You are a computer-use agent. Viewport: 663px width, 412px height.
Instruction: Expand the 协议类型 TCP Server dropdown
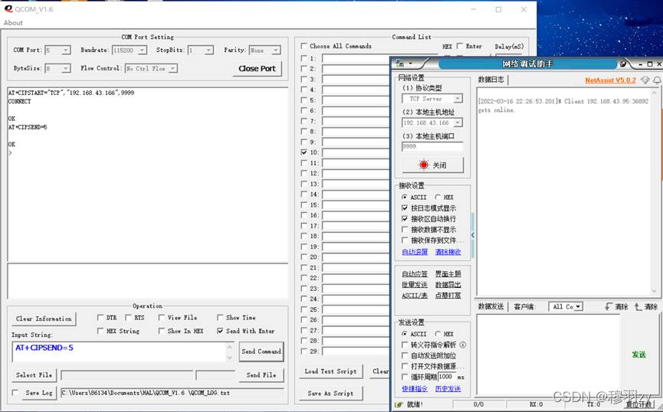tap(458, 99)
